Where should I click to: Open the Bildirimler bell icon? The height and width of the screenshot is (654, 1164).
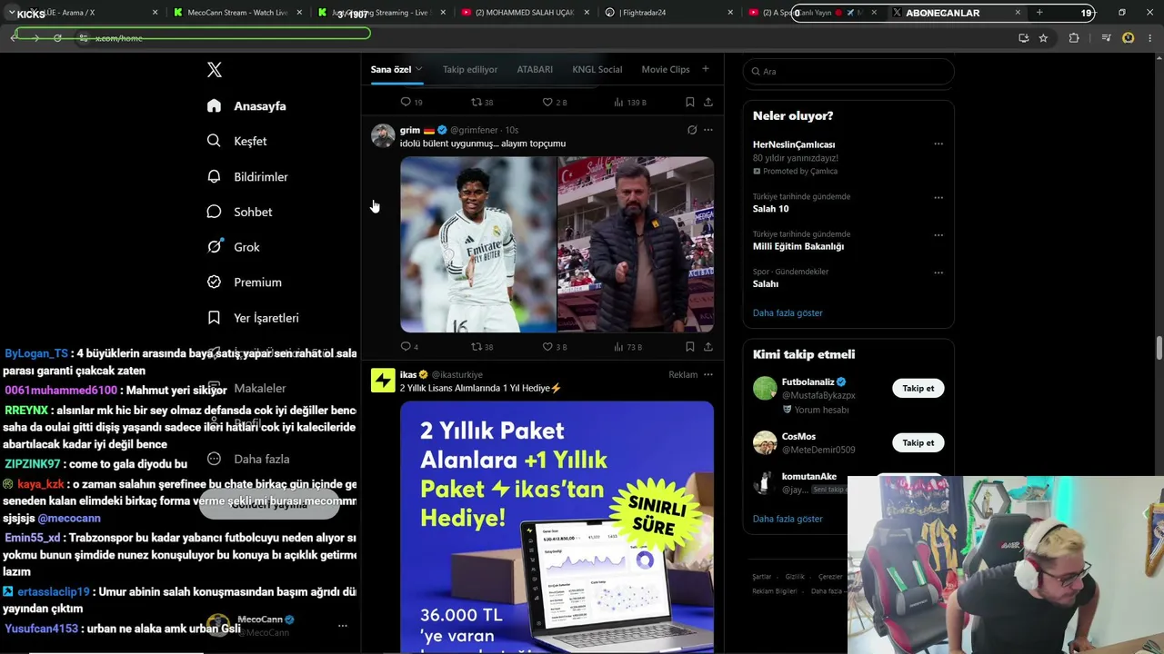[214, 176]
